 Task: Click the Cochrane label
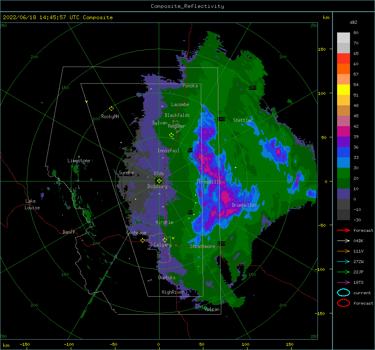(x=136, y=233)
